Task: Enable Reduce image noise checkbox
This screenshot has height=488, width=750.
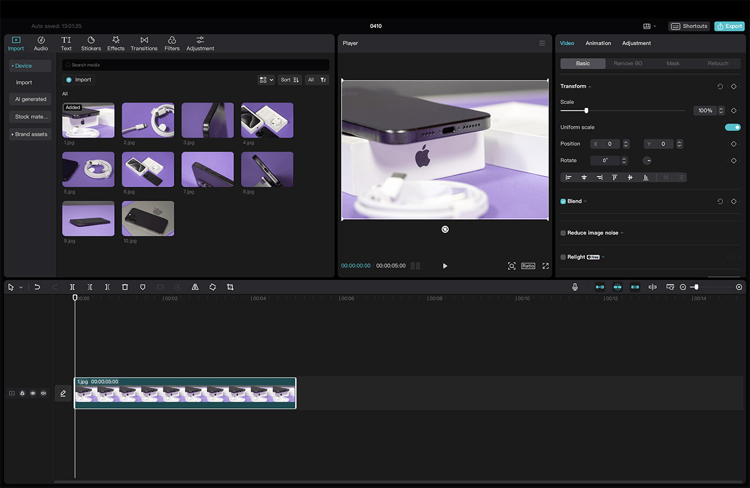Action: coord(563,233)
